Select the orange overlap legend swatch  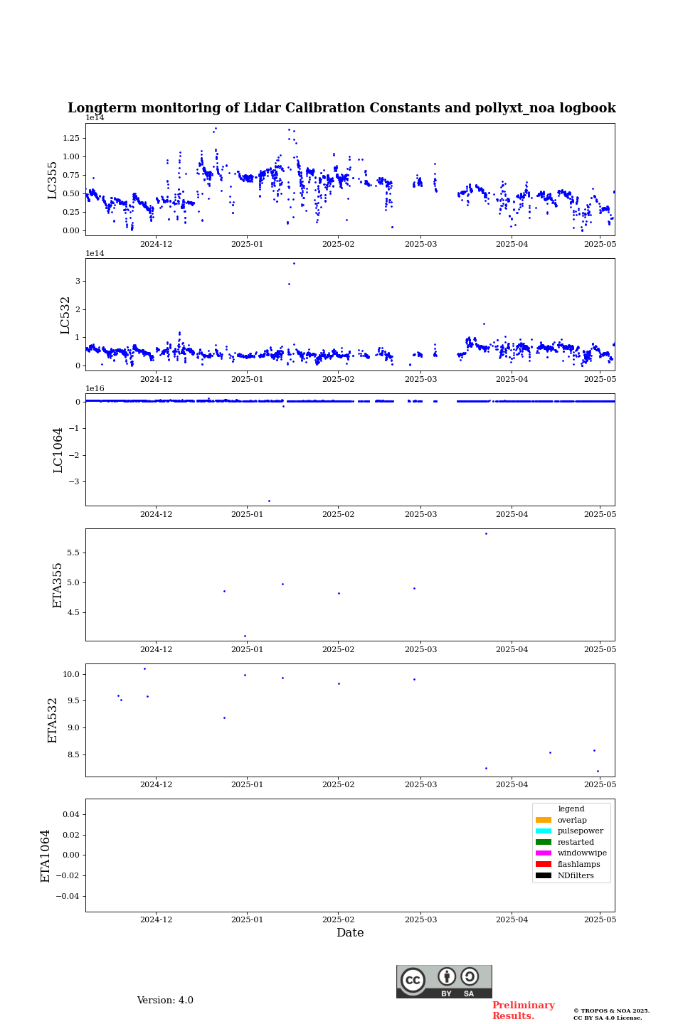[x=544, y=820]
